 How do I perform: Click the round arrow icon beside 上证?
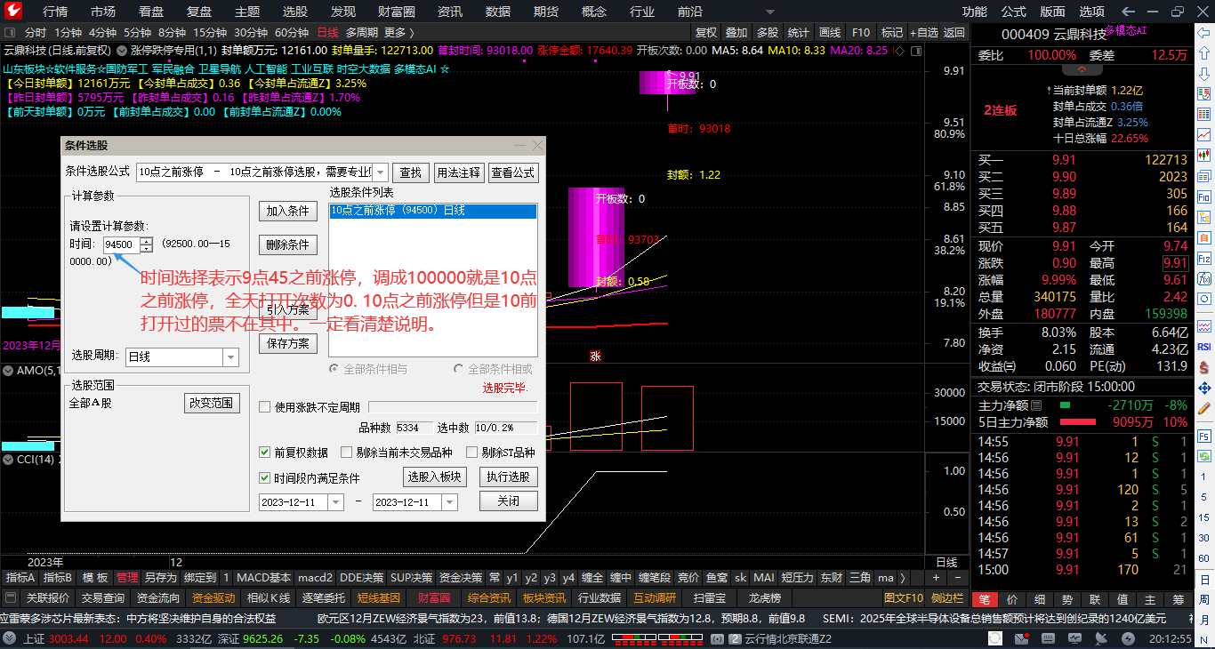pyautogui.click(x=11, y=638)
